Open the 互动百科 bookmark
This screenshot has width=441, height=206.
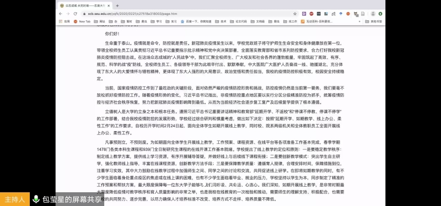(x=316, y=21)
